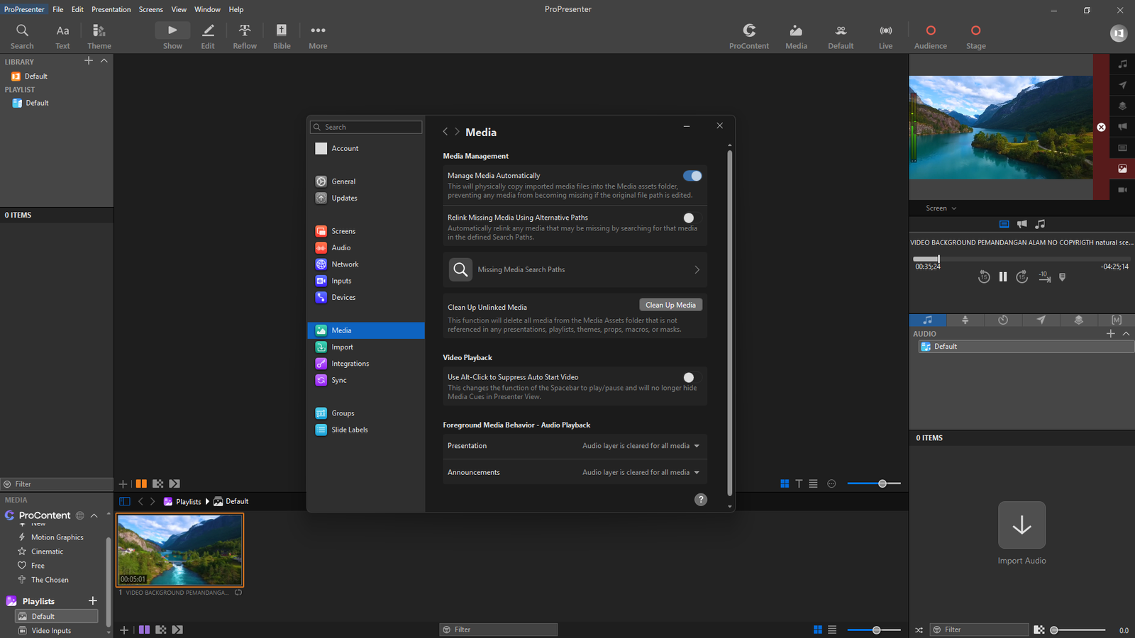Collapse the Audio playlist section chevron
The width and height of the screenshot is (1135, 638).
click(x=1126, y=334)
